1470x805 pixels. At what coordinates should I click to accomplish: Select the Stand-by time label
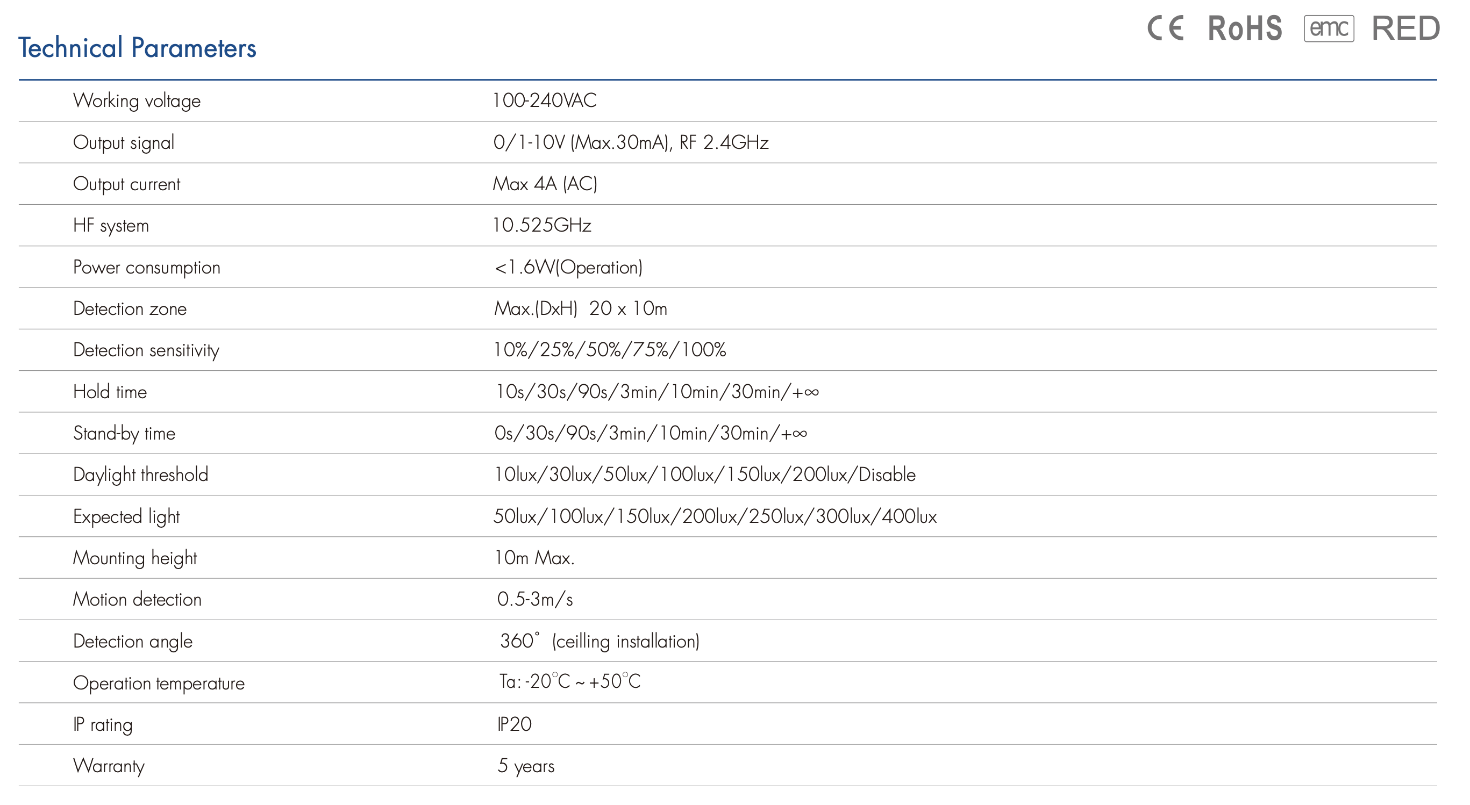(124, 434)
